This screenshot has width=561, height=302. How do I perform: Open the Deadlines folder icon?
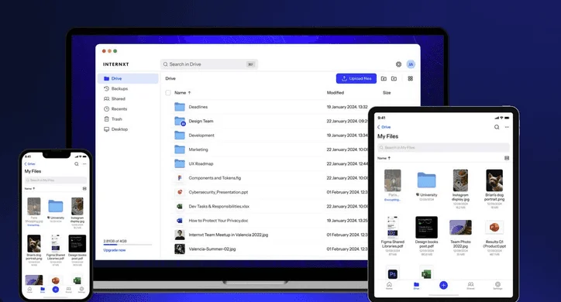click(180, 107)
